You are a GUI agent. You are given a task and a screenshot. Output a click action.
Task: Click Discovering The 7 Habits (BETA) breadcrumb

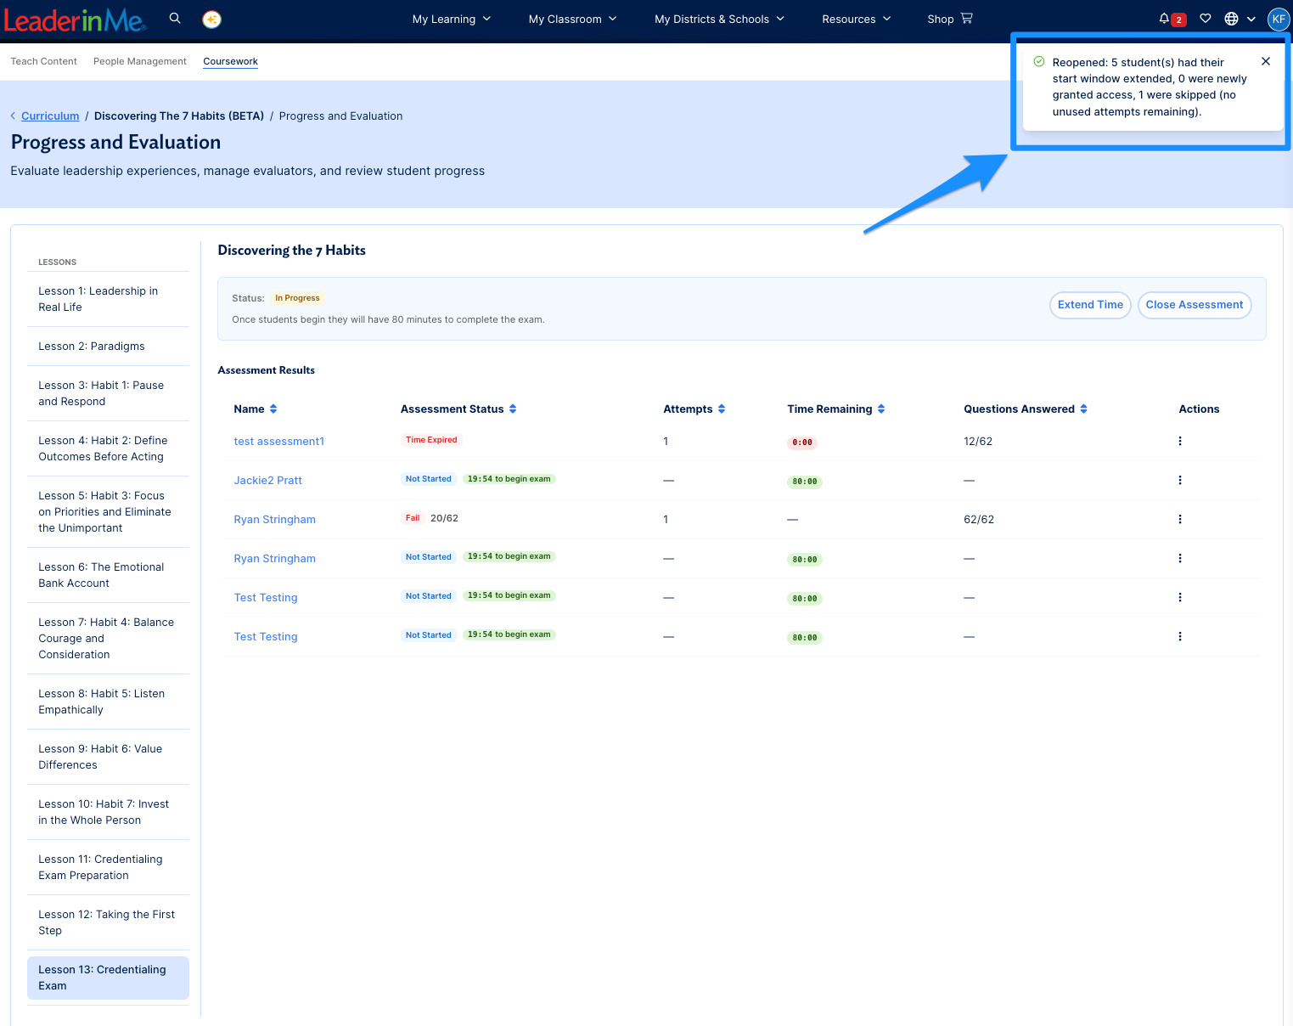(x=179, y=116)
